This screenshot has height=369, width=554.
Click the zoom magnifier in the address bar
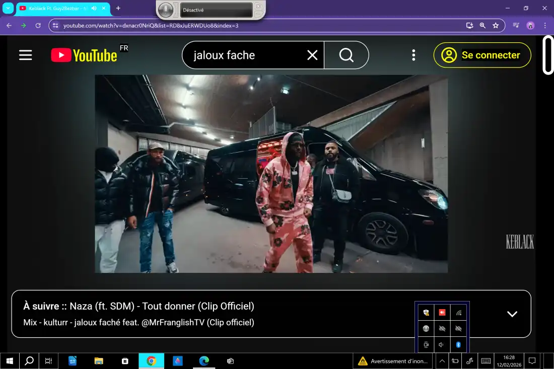point(482,25)
